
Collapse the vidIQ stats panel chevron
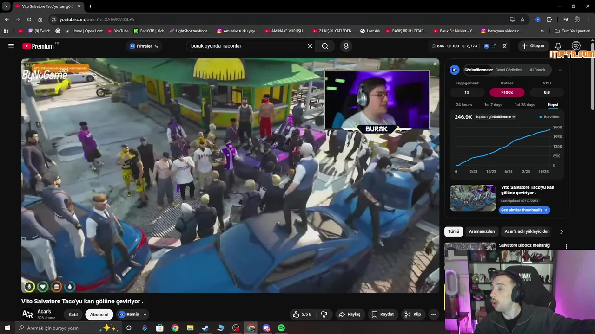click(x=560, y=70)
